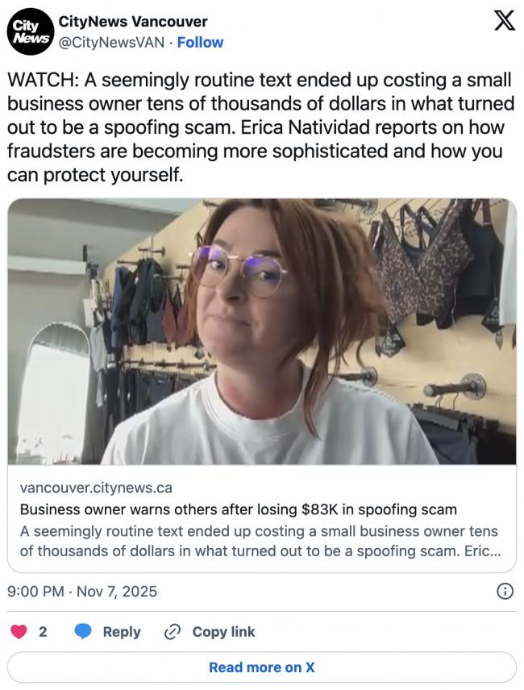Follow the CityNewsVAN account
The image size is (524, 690).
[200, 42]
